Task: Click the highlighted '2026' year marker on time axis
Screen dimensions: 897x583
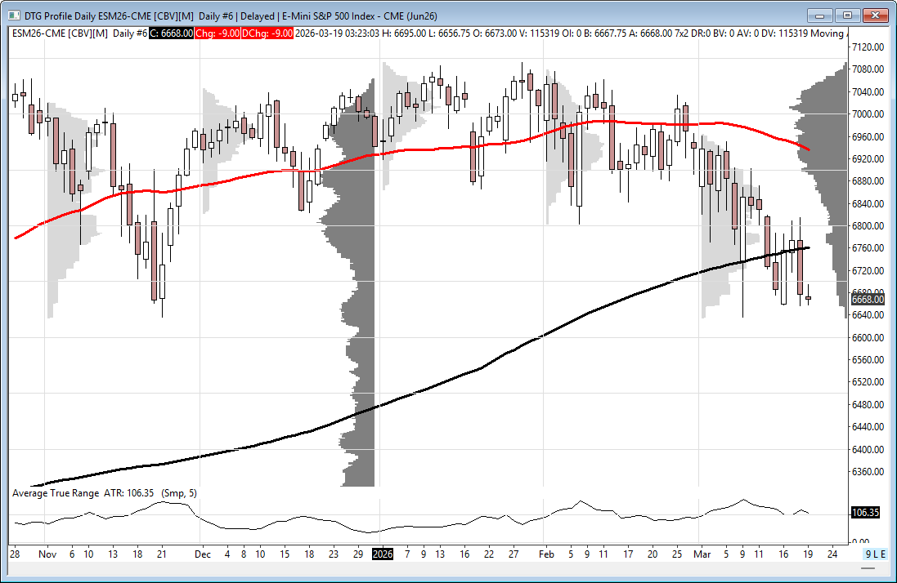Action: (382, 554)
